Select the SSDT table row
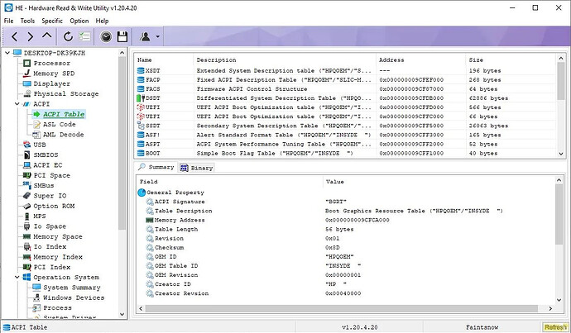 coord(345,126)
